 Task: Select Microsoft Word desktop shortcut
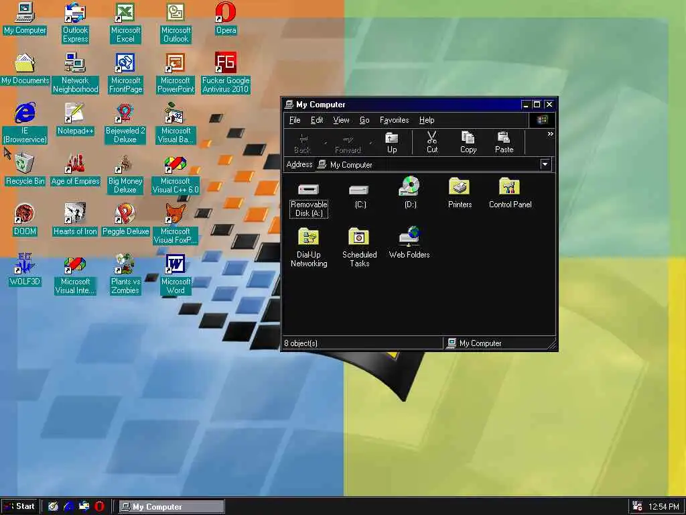pyautogui.click(x=176, y=275)
